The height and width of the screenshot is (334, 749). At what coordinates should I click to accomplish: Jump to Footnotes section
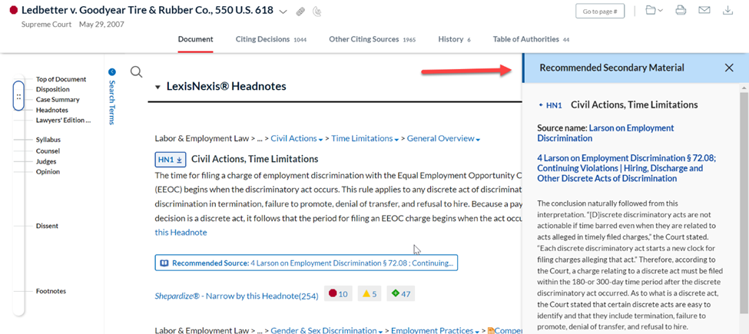coord(51,291)
